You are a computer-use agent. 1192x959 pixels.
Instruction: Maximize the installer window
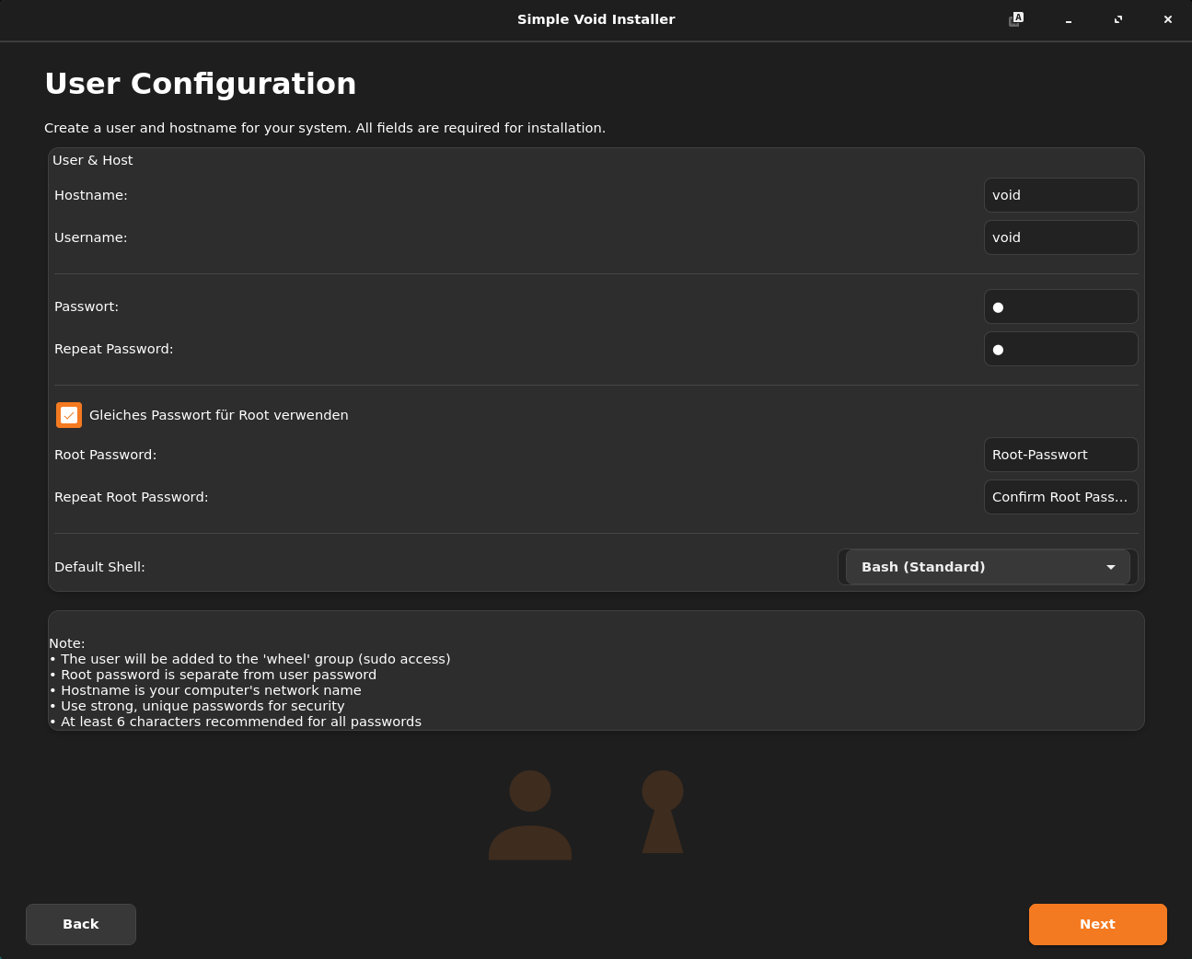[x=1118, y=19]
